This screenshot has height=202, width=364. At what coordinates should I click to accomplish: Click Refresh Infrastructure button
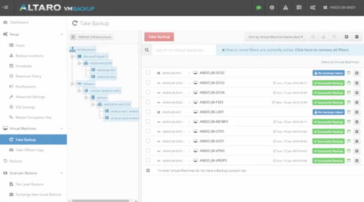(x=92, y=37)
